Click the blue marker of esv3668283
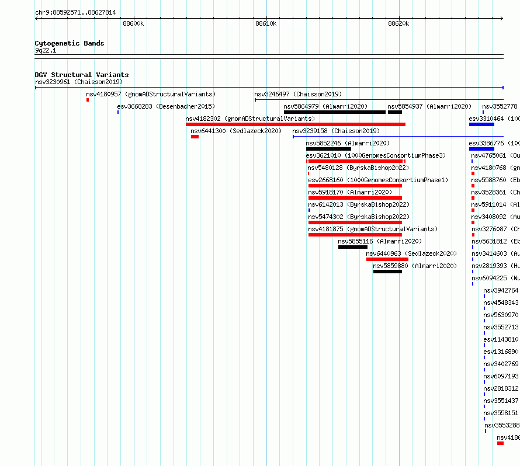Image resolution: width=520 pixels, height=466 pixels. tap(118, 112)
